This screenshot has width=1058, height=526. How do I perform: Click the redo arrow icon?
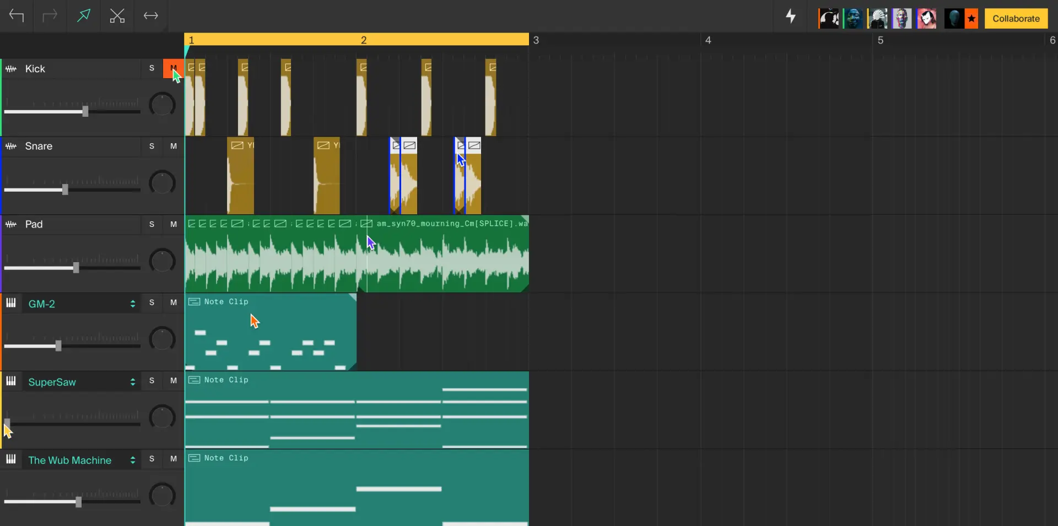49,16
